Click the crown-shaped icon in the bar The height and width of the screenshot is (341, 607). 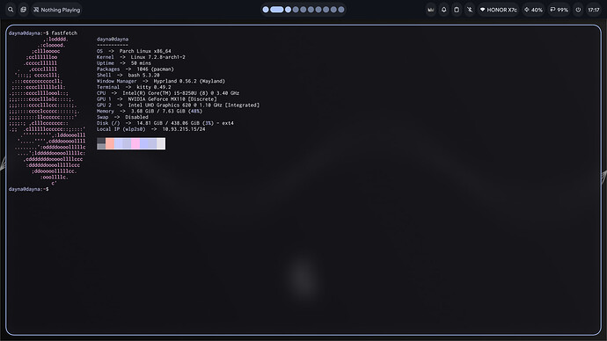point(431,10)
